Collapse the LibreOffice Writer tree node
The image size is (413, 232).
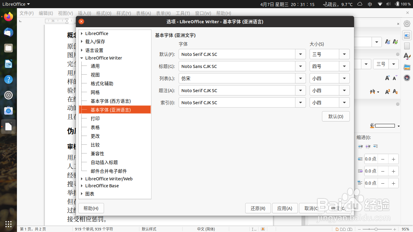point(82,58)
